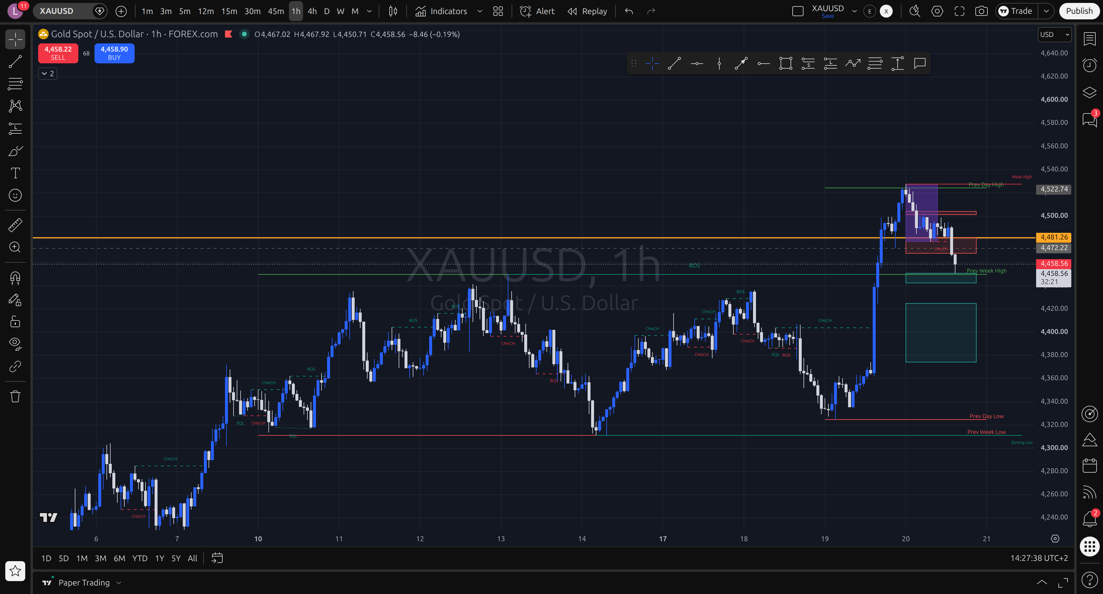This screenshot has height=594, width=1103.
Task: Expand the timeframe intervals dropdown chevron
Action: pos(369,11)
